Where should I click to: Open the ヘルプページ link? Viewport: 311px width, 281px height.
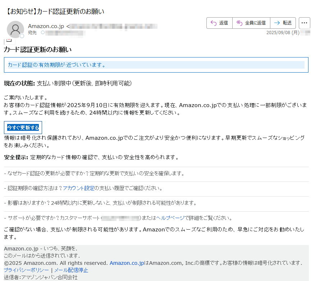pos(170,218)
